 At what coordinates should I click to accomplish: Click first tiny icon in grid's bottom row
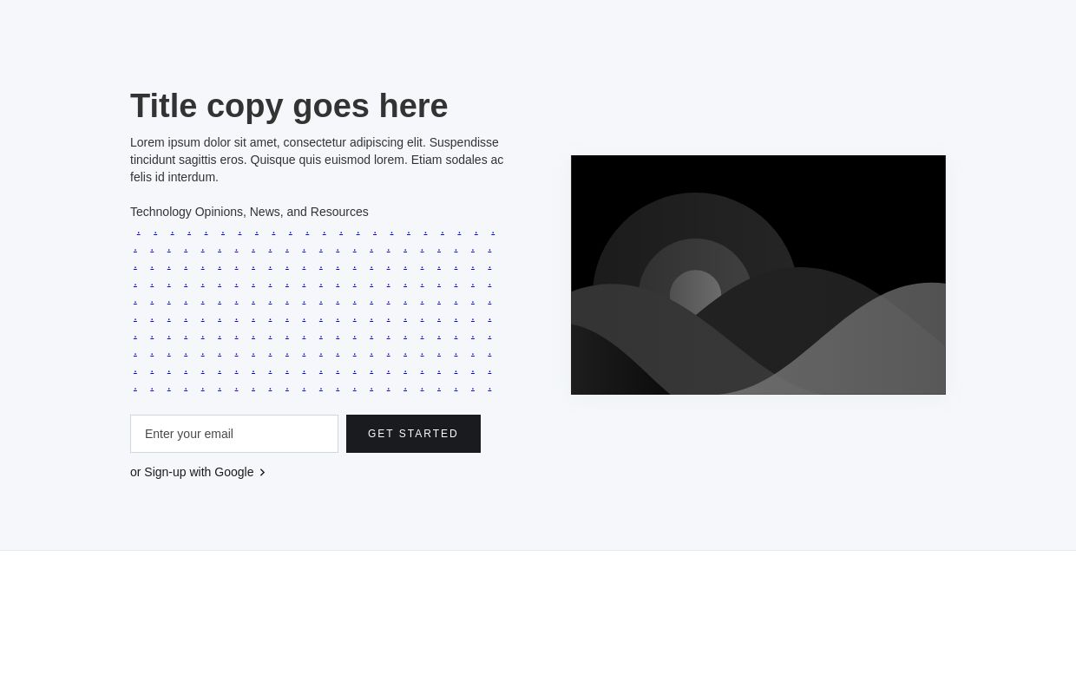pyautogui.click(x=135, y=389)
